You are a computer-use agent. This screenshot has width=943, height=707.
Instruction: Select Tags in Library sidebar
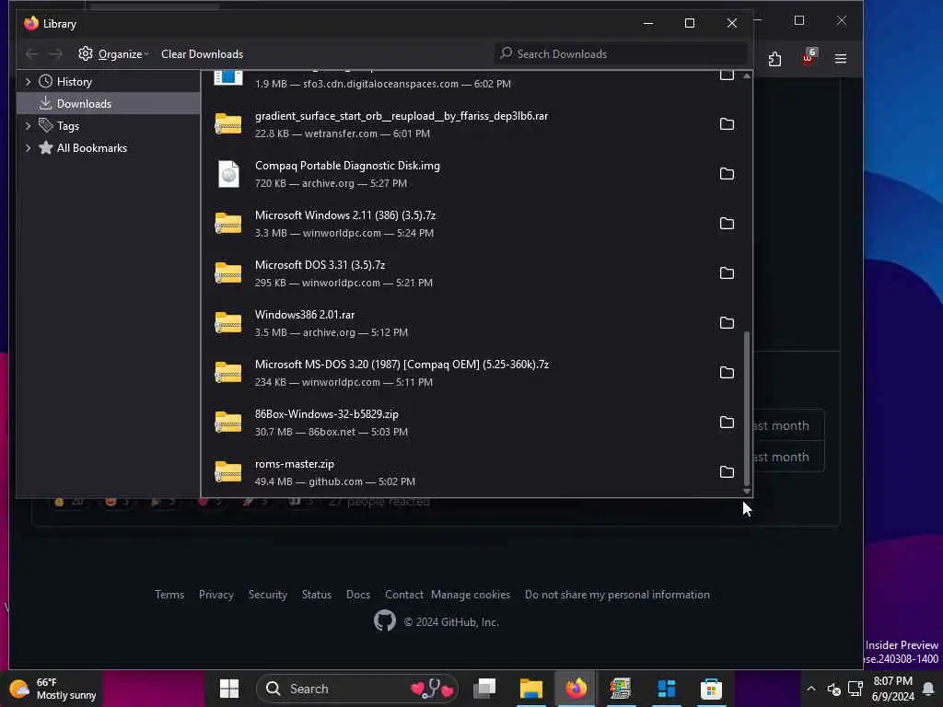(109, 125)
